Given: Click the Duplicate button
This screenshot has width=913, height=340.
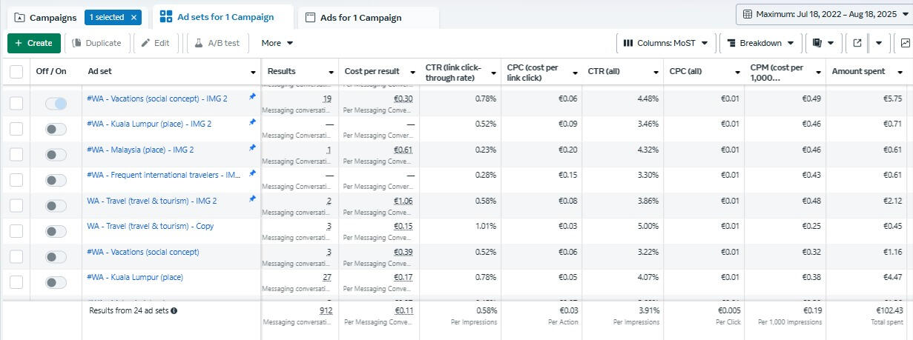Looking at the screenshot, I should [96, 43].
